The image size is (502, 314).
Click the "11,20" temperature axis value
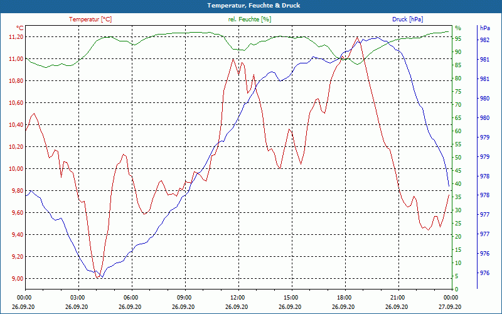coord(16,37)
